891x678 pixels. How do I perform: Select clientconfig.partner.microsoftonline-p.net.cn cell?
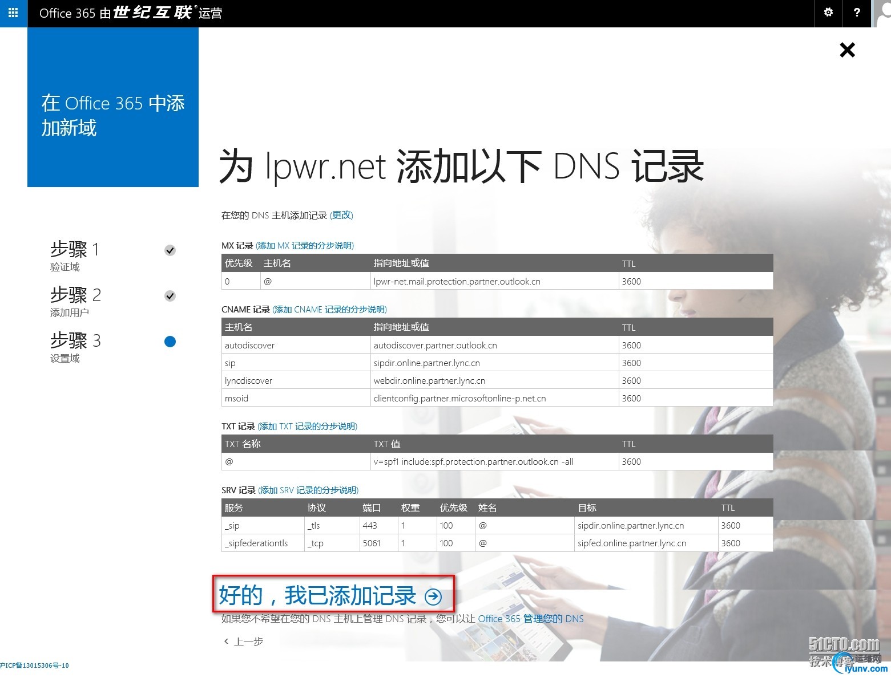pos(494,398)
